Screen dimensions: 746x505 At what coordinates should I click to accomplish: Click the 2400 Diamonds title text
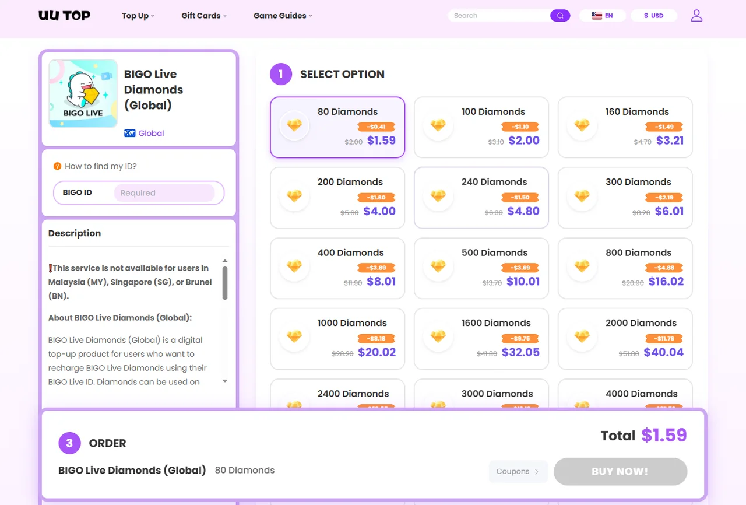click(x=353, y=394)
